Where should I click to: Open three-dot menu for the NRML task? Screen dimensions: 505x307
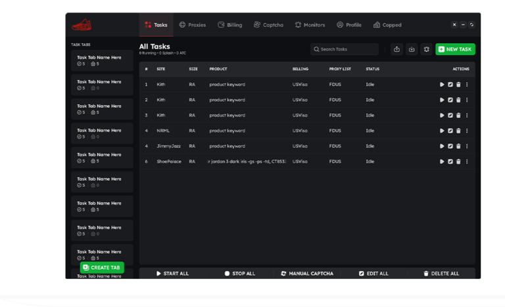click(467, 131)
